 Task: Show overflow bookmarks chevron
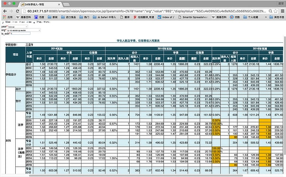266,17
